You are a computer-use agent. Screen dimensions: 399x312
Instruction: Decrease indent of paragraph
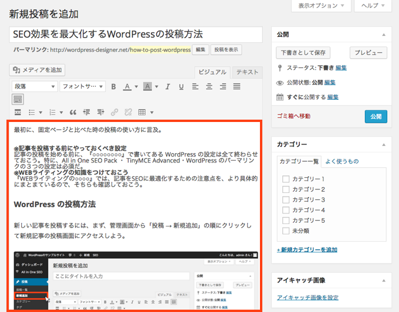(x=86, y=112)
